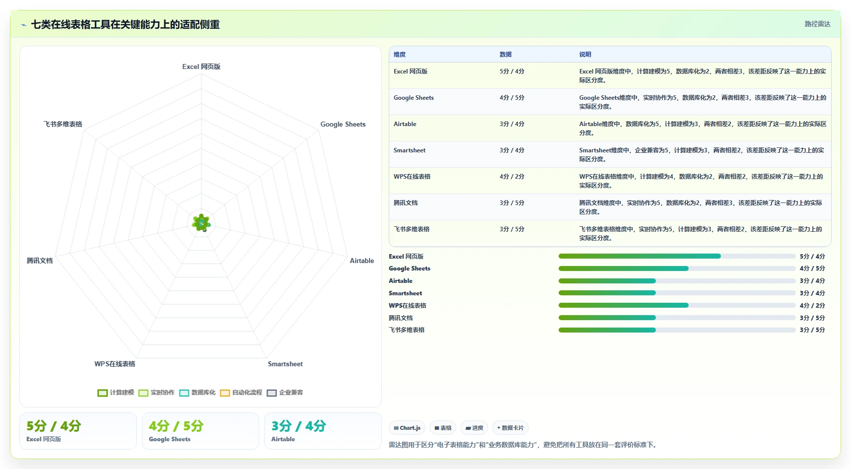Click the WPS在线表格 progress bar
851x469 pixels.
coord(677,305)
